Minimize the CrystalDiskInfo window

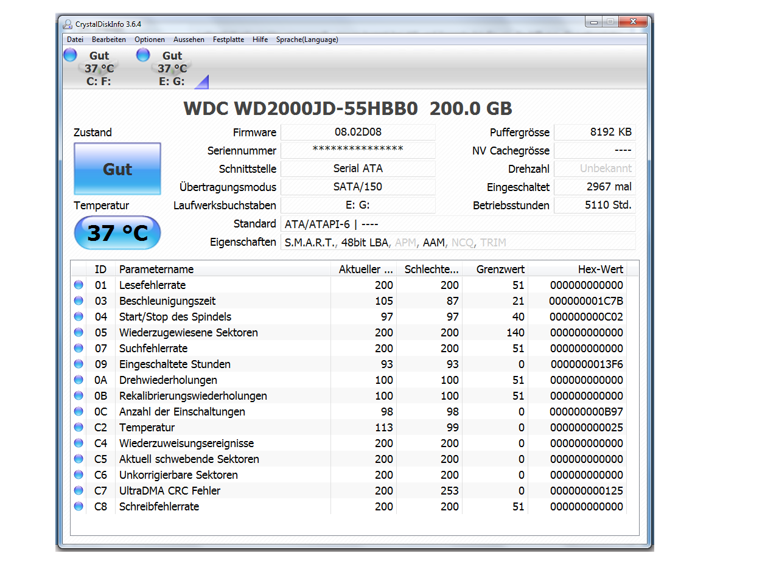click(x=593, y=21)
